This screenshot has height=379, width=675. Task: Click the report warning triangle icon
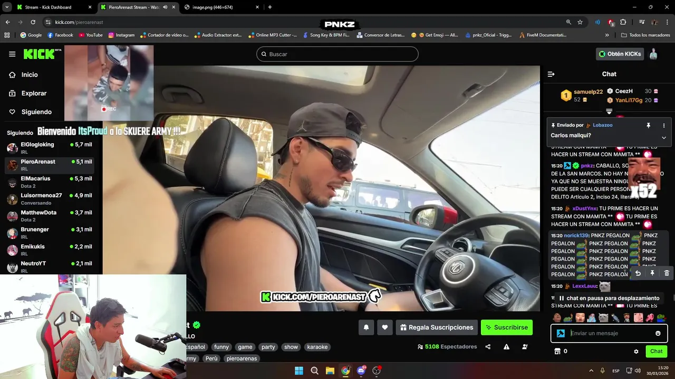pos(506,347)
